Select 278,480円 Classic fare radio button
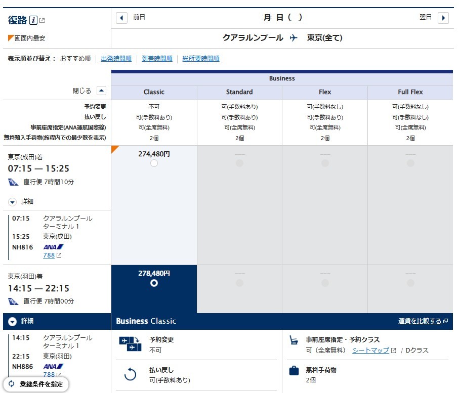Viewport: 459px width, 393px height. [x=154, y=283]
